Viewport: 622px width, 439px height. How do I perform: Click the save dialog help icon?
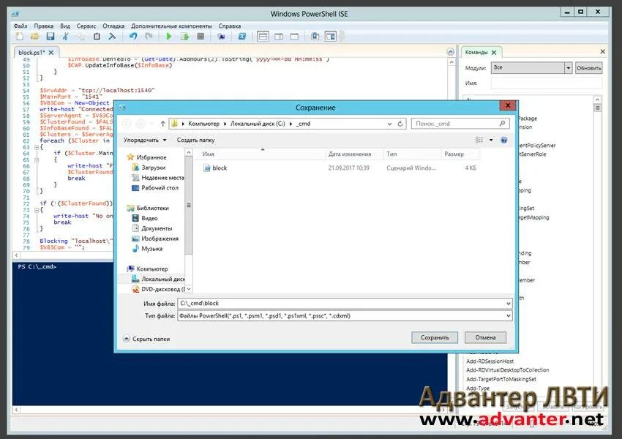point(503,140)
